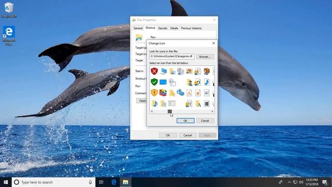Click OK in Run Properties window

(x=168, y=135)
